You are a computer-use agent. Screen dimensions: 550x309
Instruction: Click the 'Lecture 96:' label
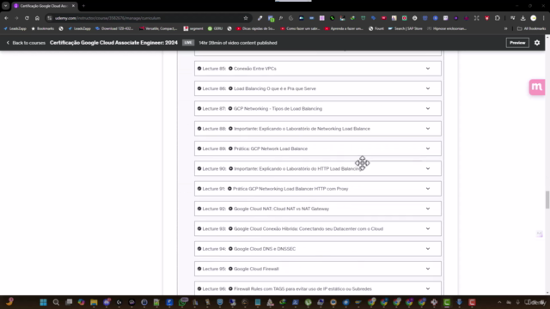coord(214,289)
